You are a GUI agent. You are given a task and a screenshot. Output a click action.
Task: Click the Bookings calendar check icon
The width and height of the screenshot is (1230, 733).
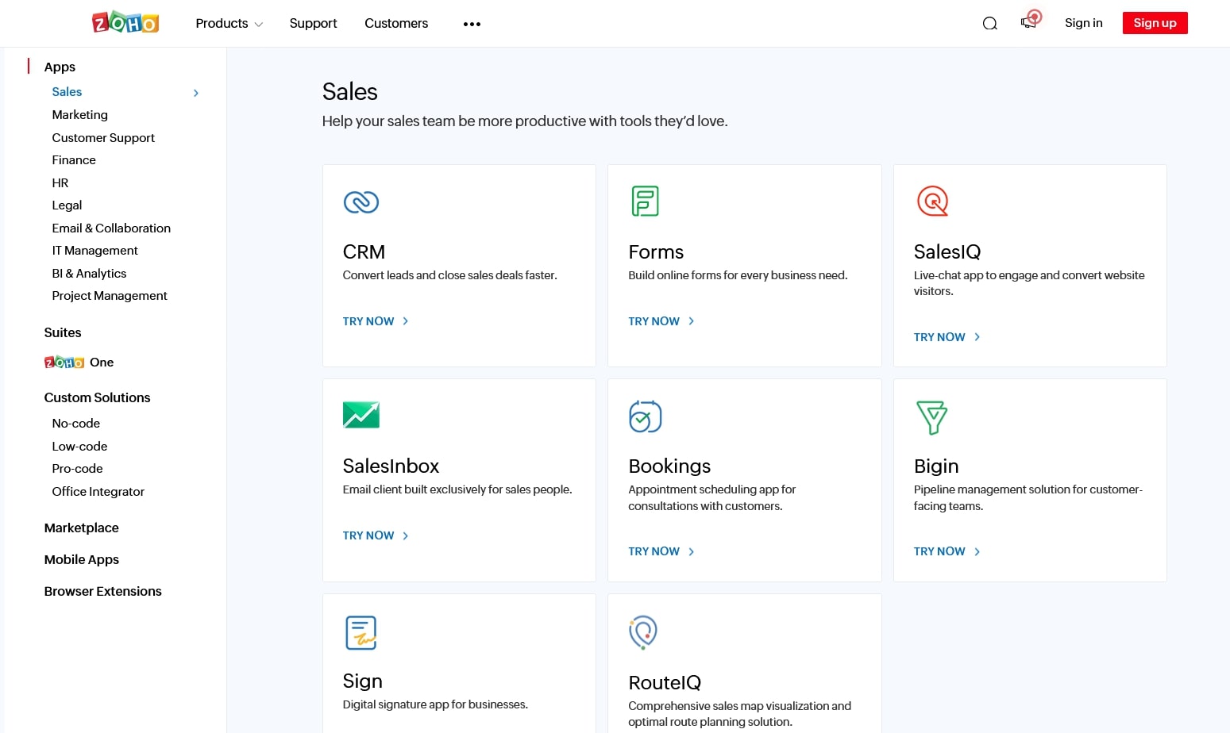tap(645, 416)
